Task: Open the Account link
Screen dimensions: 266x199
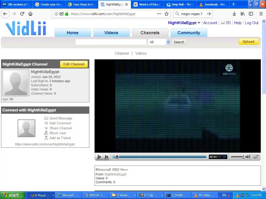Action: [210, 23]
